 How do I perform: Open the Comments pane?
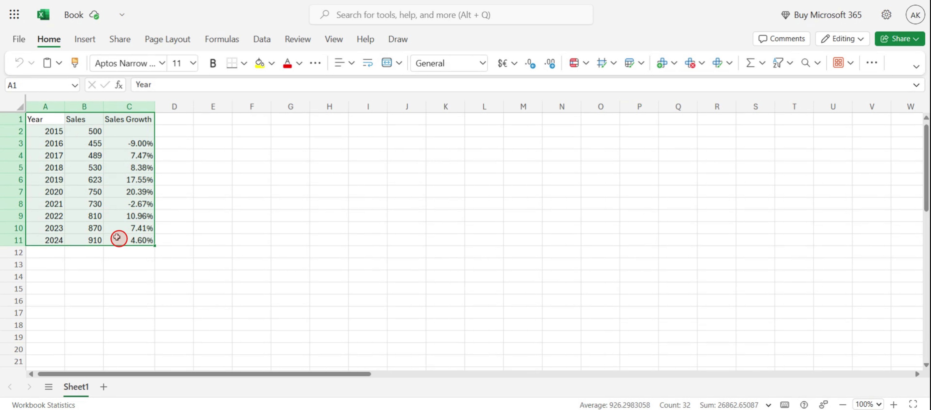[782, 39]
